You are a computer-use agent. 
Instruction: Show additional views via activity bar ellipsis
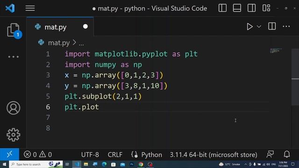[14, 56]
